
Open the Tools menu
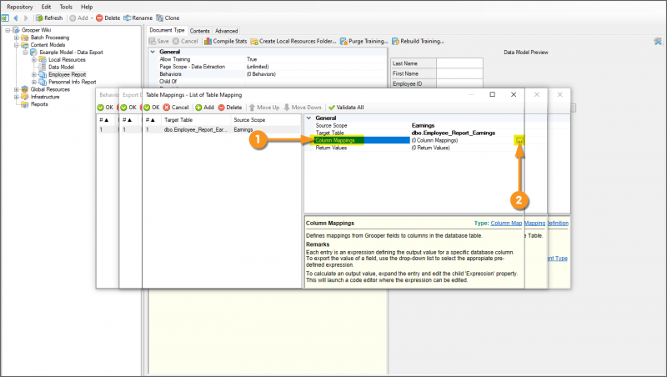tap(66, 7)
